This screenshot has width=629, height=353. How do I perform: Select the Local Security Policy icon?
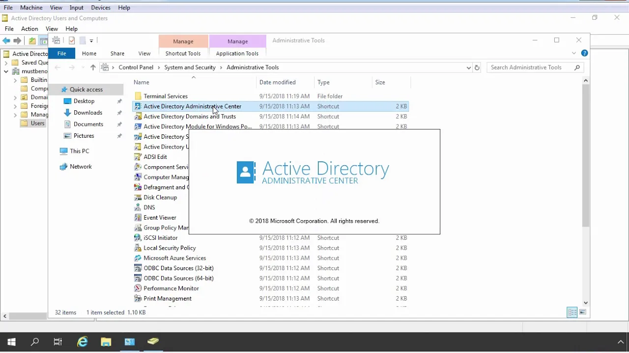[x=138, y=248]
